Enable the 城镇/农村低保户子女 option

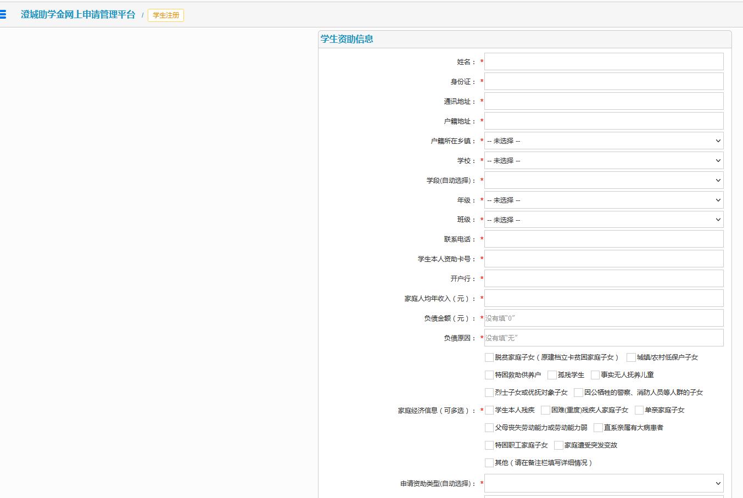[x=631, y=357]
